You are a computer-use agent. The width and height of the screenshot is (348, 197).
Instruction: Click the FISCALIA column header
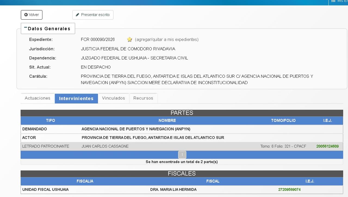(85, 181)
